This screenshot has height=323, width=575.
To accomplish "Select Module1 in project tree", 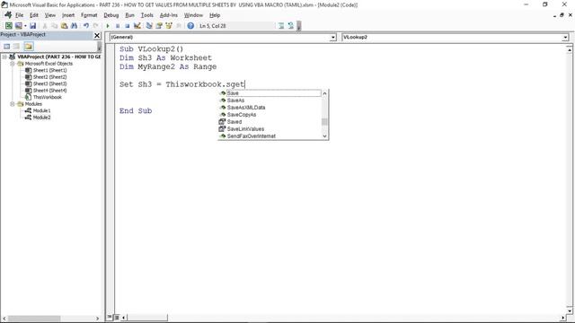I will click(x=42, y=110).
